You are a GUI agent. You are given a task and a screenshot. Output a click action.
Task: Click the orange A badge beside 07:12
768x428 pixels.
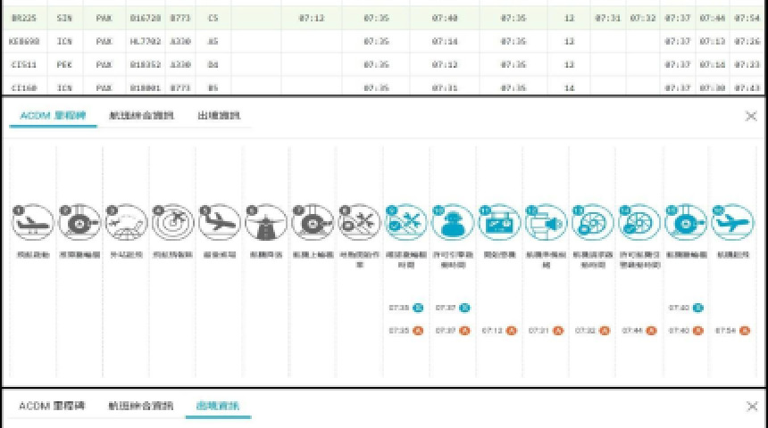click(x=511, y=331)
